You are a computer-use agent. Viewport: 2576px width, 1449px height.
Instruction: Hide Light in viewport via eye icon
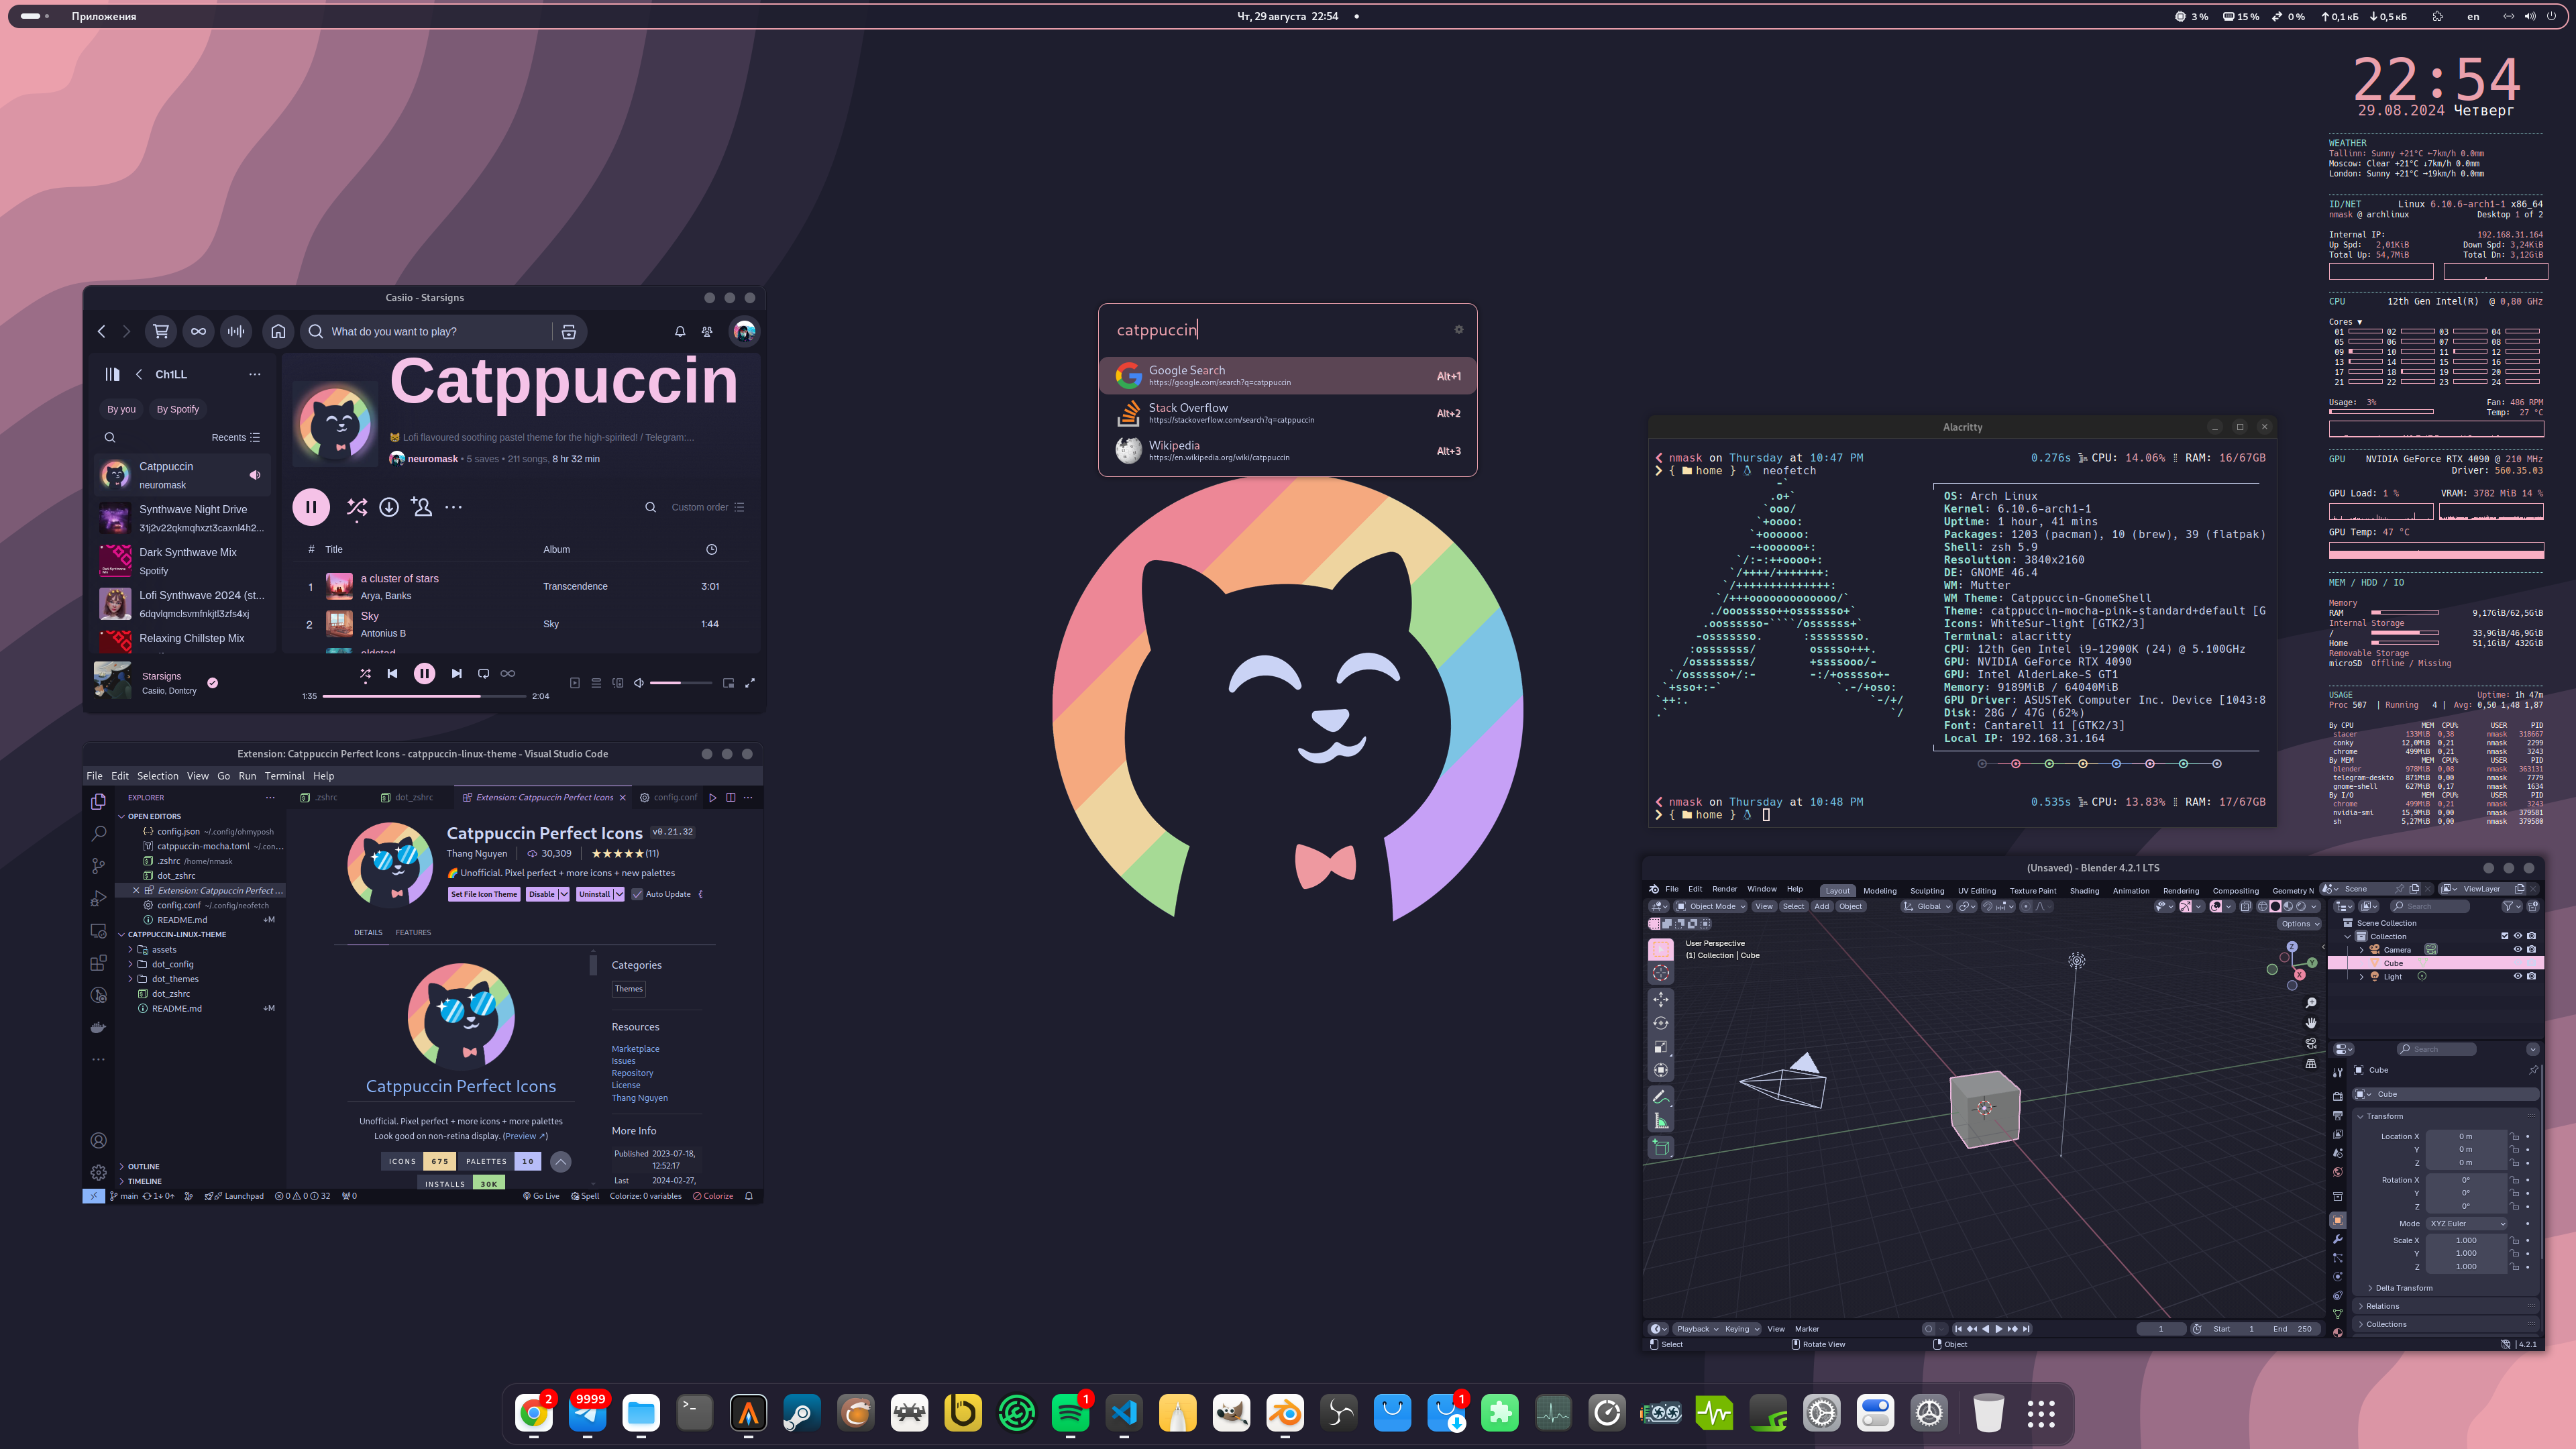click(x=2518, y=977)
